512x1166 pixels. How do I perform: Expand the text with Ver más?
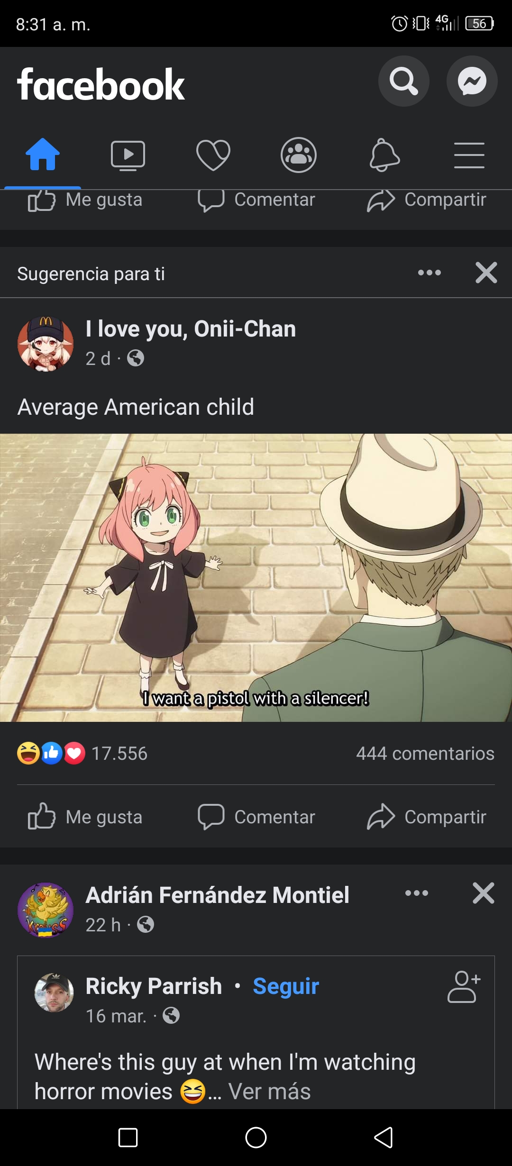click(269, 1091)
